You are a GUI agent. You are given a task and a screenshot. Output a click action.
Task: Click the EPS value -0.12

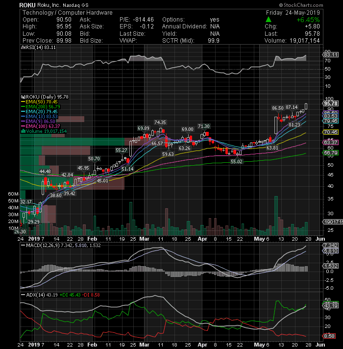coord(147,26)
